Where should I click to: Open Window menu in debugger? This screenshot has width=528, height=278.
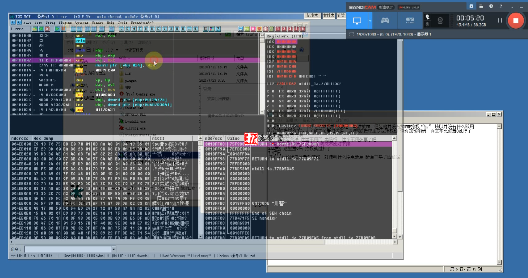click(97, 23)
